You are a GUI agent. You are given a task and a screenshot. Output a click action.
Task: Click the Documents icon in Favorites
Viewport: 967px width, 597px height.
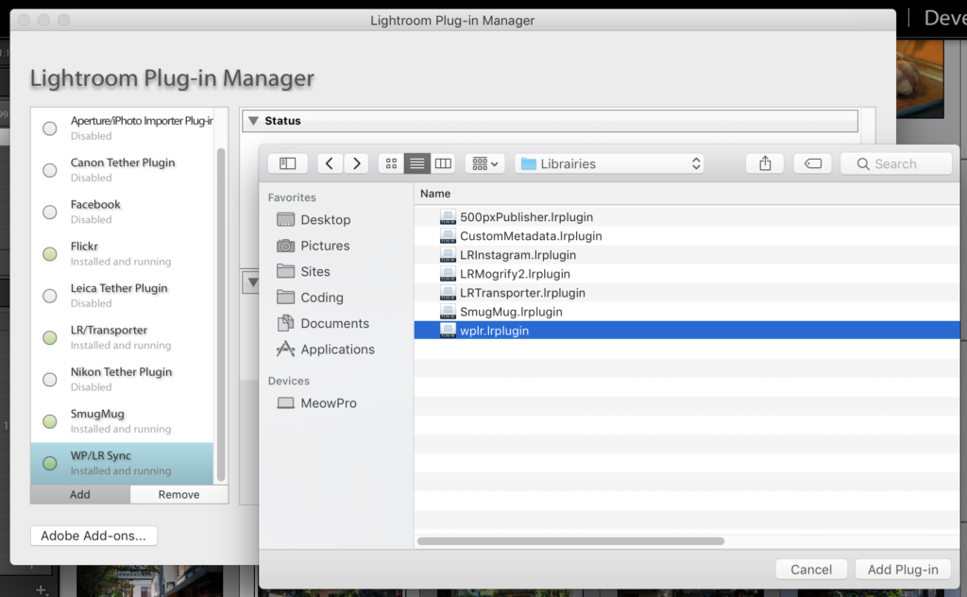(x=285, y=323)
